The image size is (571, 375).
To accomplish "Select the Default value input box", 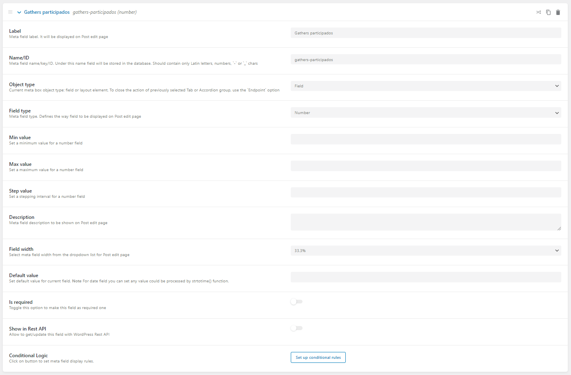I will 426,277.
